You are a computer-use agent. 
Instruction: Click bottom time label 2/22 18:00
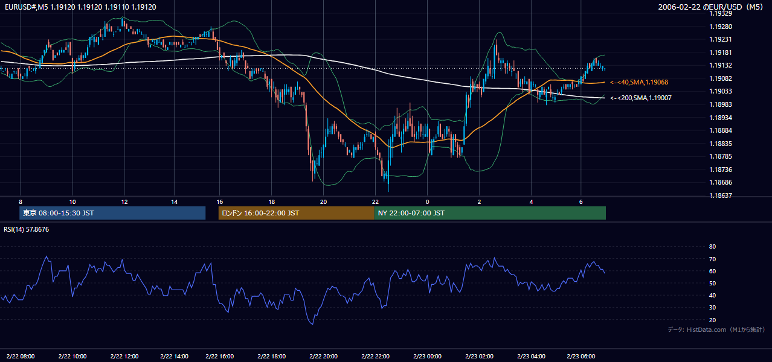point(272,356)
